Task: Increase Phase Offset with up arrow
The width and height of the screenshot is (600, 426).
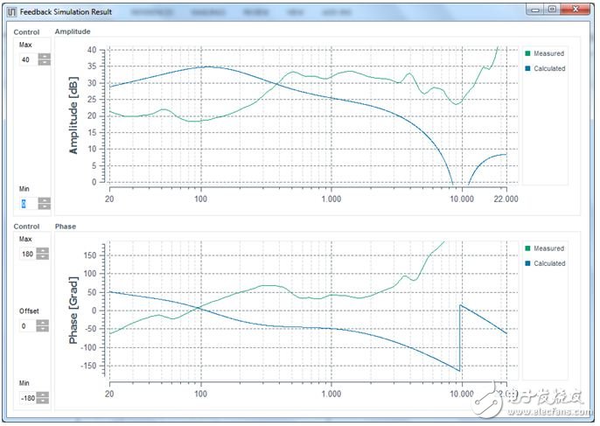Action: coord(43,323)
